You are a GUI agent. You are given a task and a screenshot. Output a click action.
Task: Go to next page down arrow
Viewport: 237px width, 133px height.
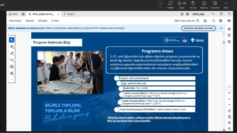(229, 105)
